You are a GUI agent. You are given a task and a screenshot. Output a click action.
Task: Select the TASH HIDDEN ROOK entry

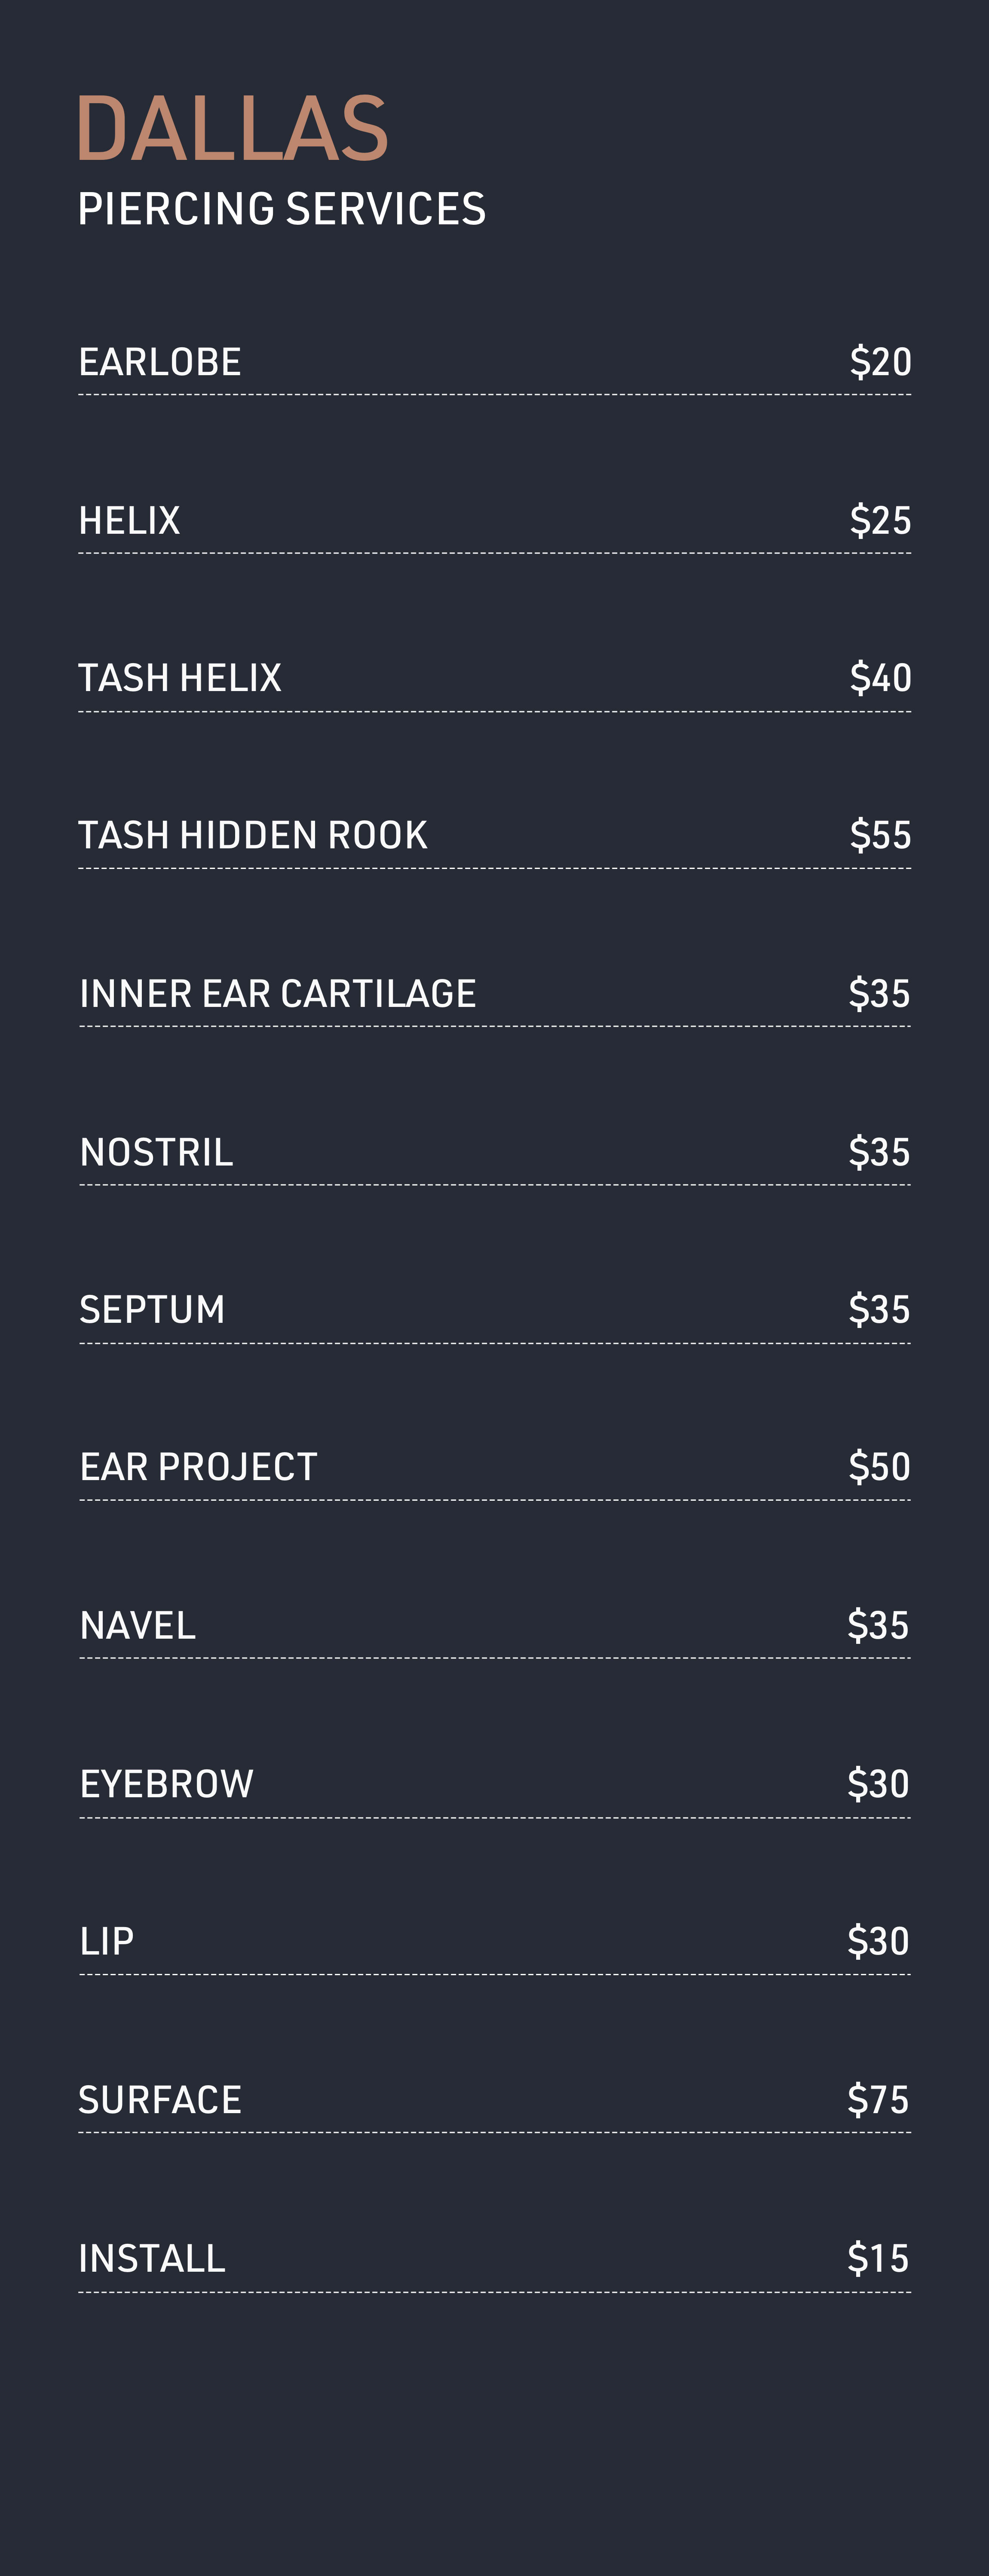point(253,835)
